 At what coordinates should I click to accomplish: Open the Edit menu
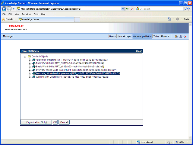point(10,14)
